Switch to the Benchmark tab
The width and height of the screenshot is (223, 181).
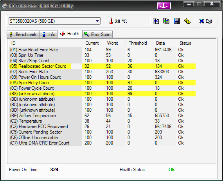[23, 34]
